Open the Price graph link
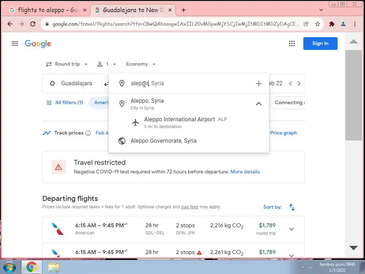Viewport: 365px width, 274px height. point(283,133)
